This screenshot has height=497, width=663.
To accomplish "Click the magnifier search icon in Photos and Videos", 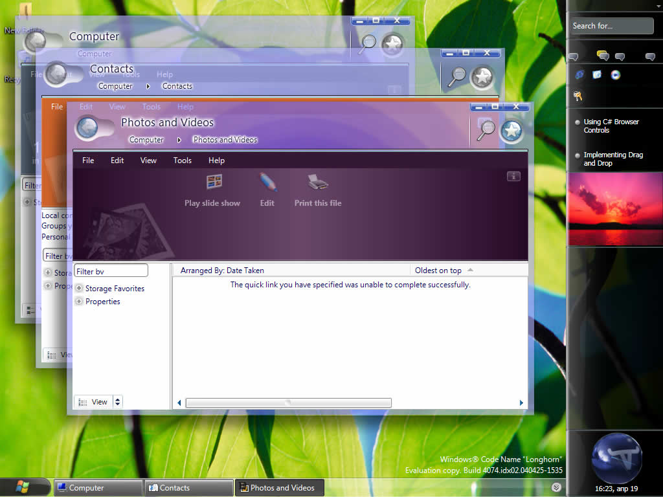I will click(x=486, y=130).
